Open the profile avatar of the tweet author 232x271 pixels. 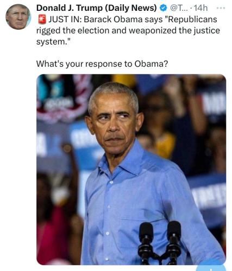pos(18,17)
